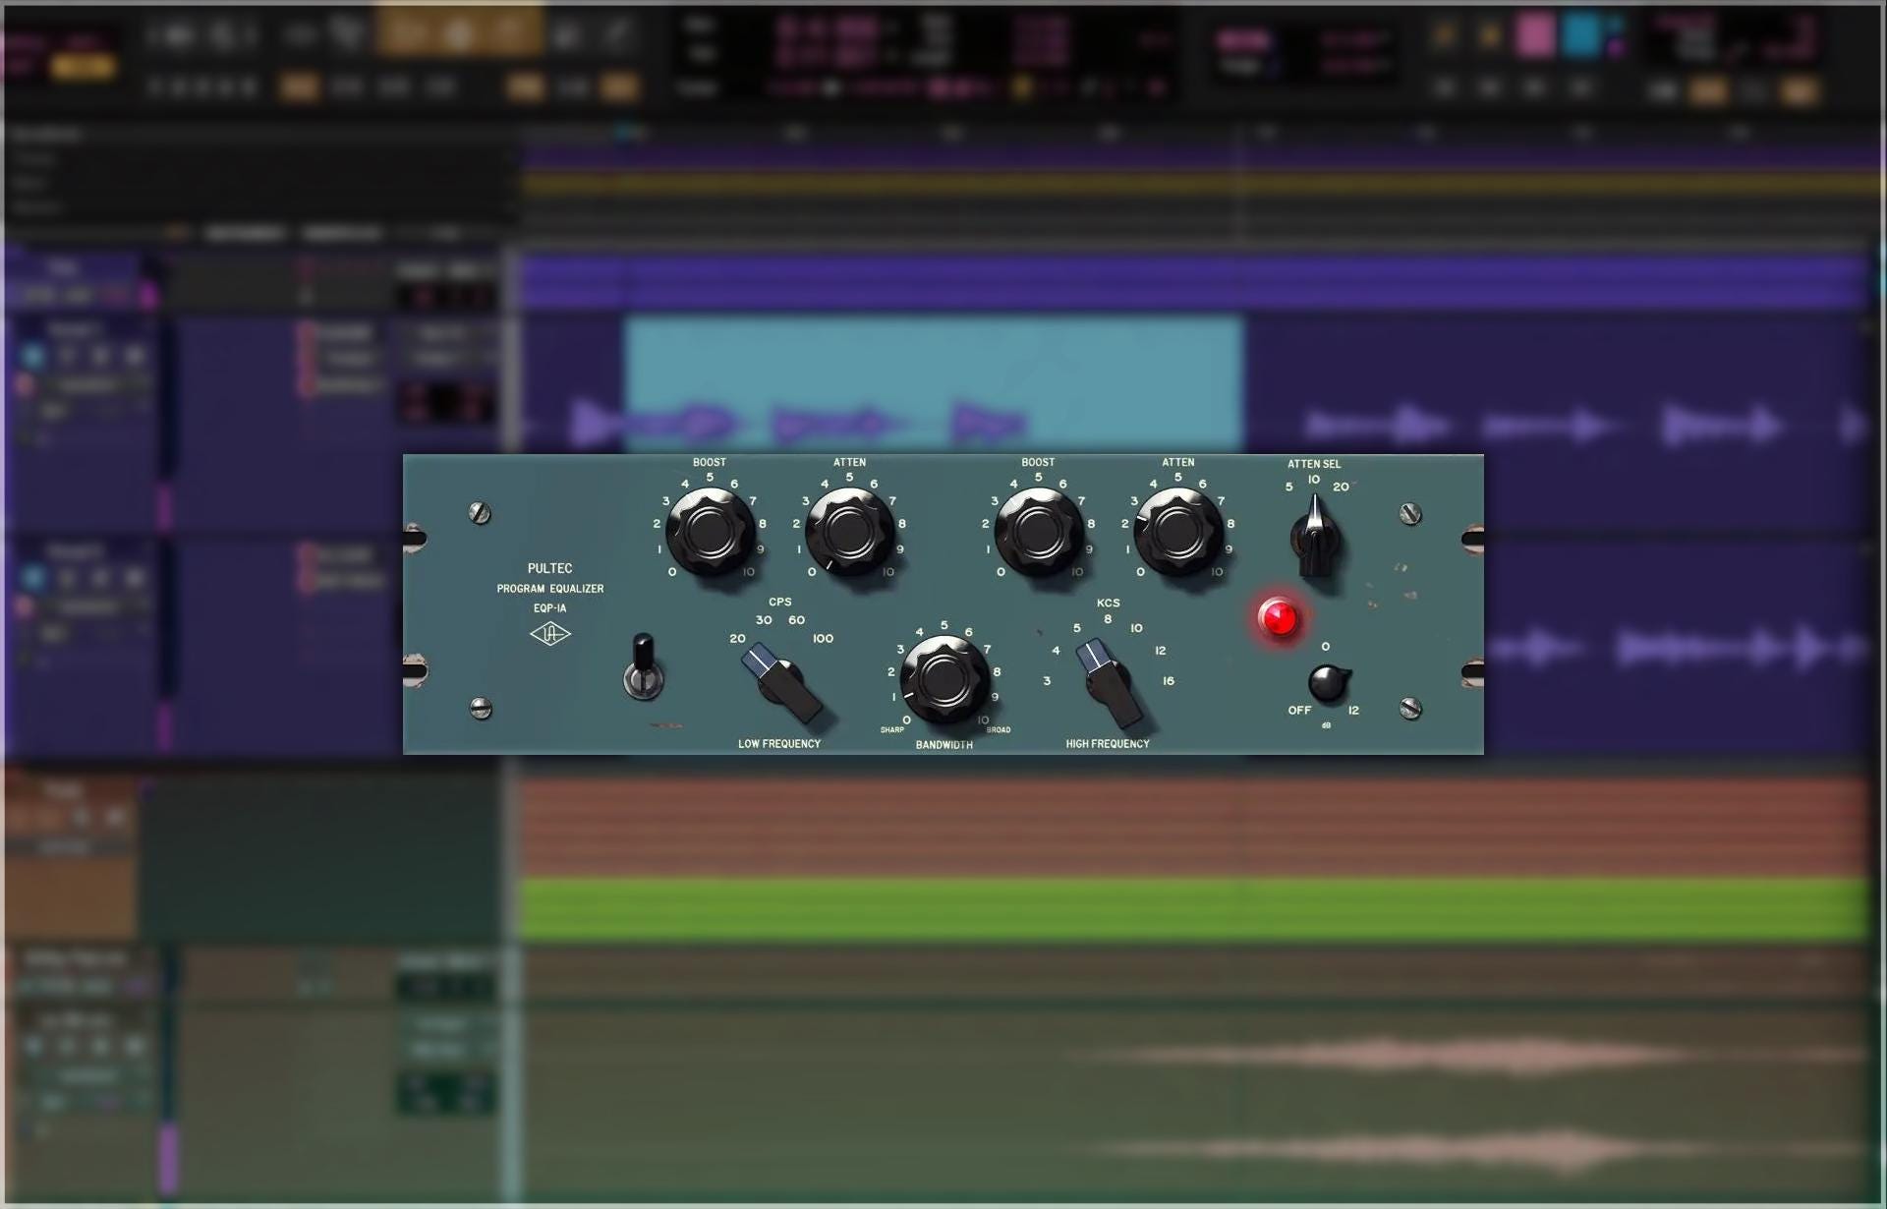Click the ATTEN SEL selector switch
This screenshot has width=1887, height=1209.
1315,537
